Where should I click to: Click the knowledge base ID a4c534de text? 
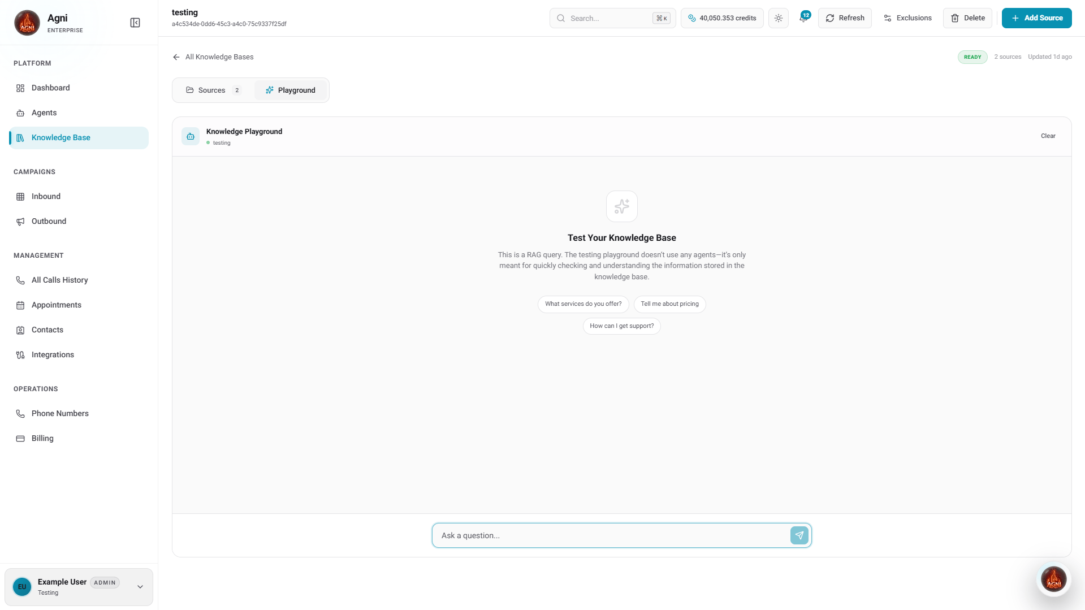229,24
